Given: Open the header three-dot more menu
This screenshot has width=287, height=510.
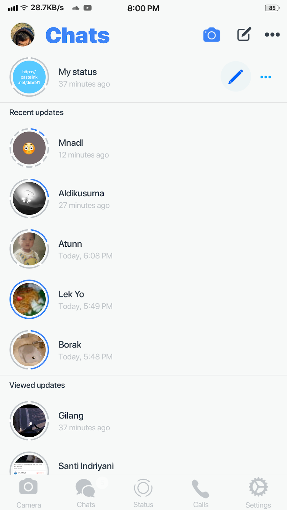Looking at the screenshot, I should pos(272,34).
